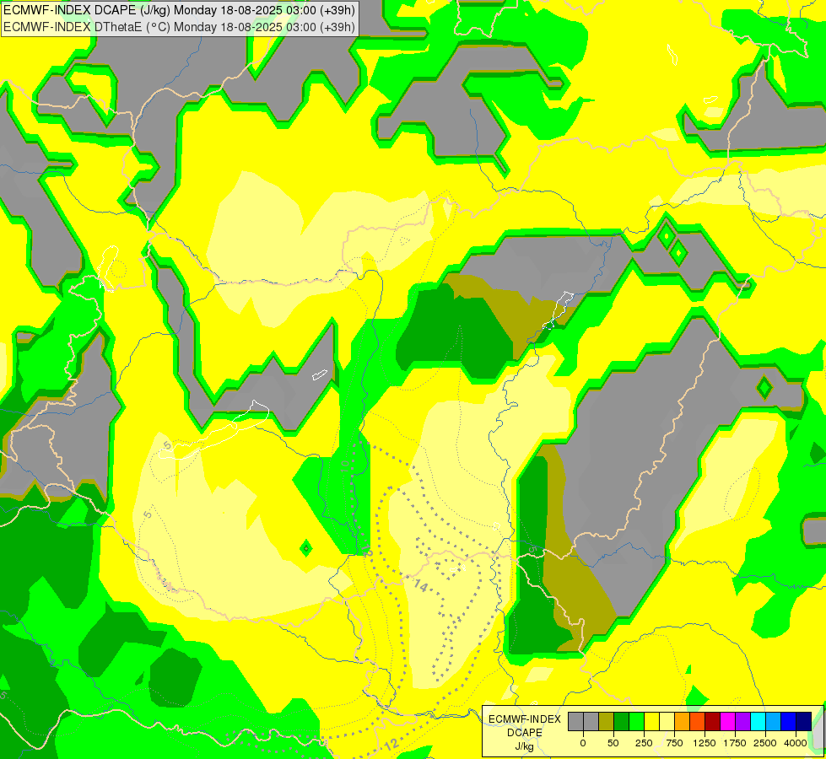The width and height of the screenshot is (826, 759).
Task: Select the olive legend swatch before 50
Action: click(607, 721)
